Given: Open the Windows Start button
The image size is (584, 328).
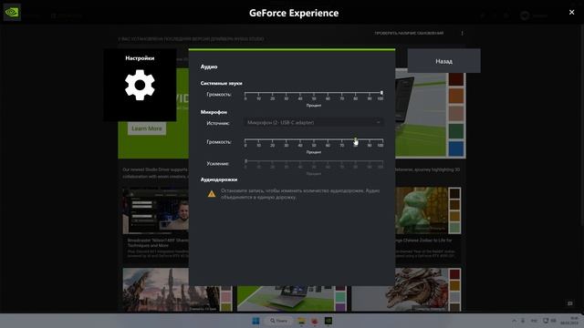Looking at the screenshot, I should 255,321.
